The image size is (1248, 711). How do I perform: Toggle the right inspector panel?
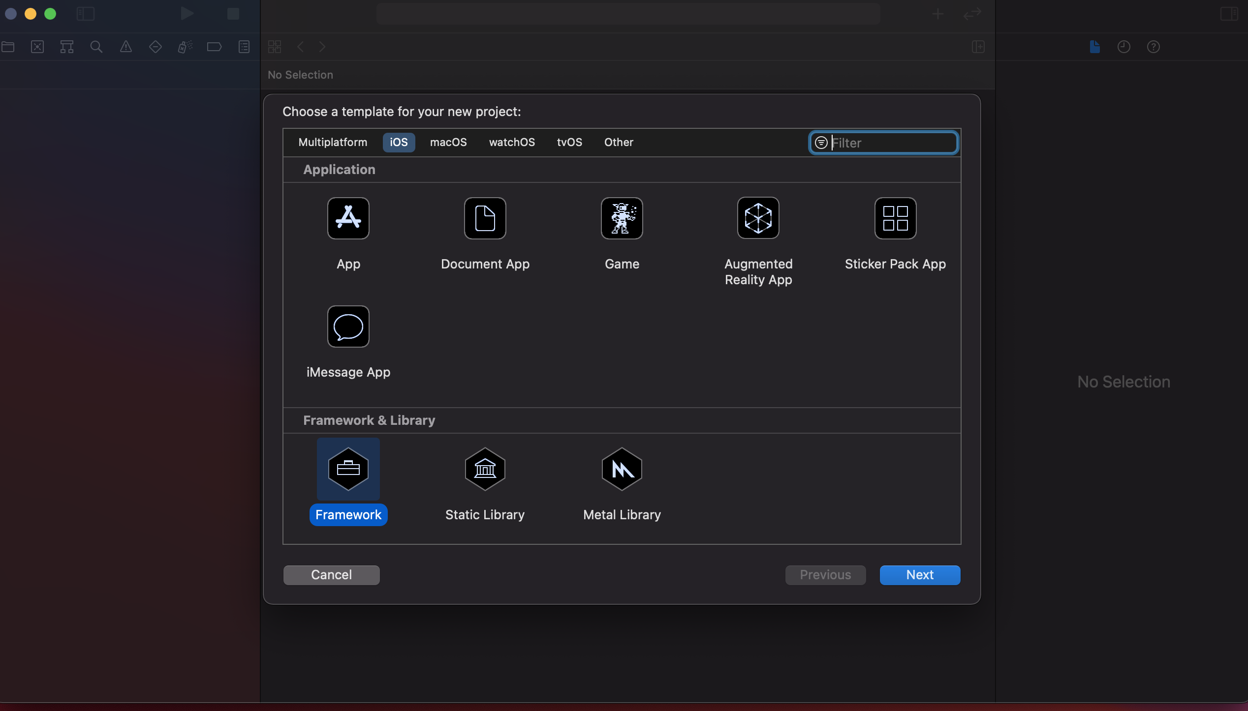pos(1229,13)
